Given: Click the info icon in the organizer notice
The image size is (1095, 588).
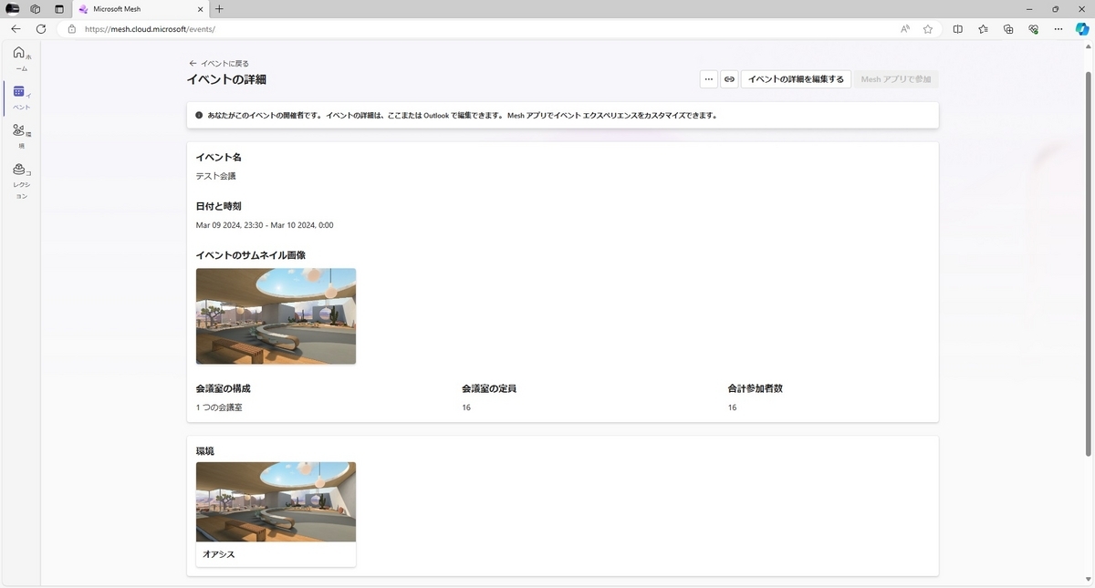Looking at the screenshot, I should [199, 116].
